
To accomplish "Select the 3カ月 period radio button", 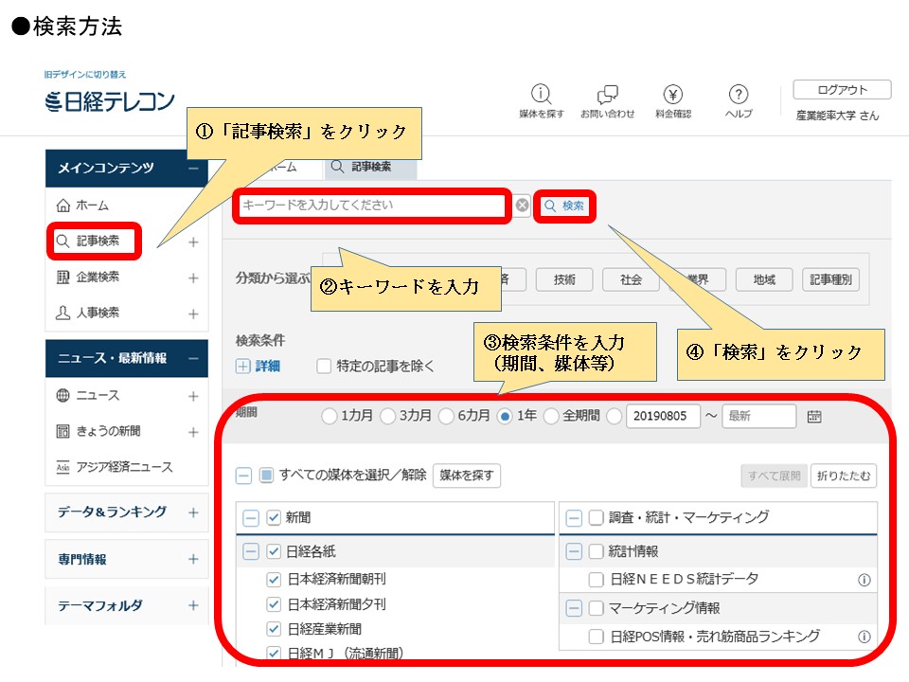I will [388, 416].
